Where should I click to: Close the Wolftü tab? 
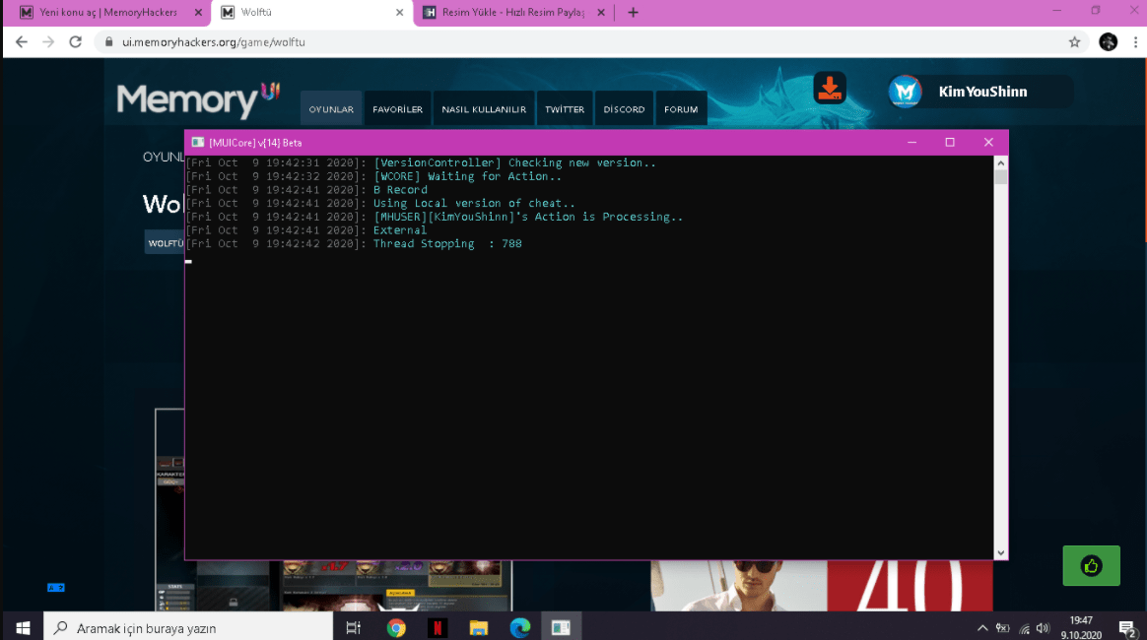coord(399,13)
